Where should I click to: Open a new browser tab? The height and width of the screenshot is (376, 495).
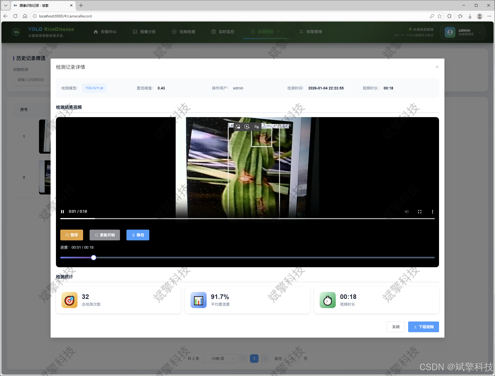pyautogui.click(x=81, y=5)
